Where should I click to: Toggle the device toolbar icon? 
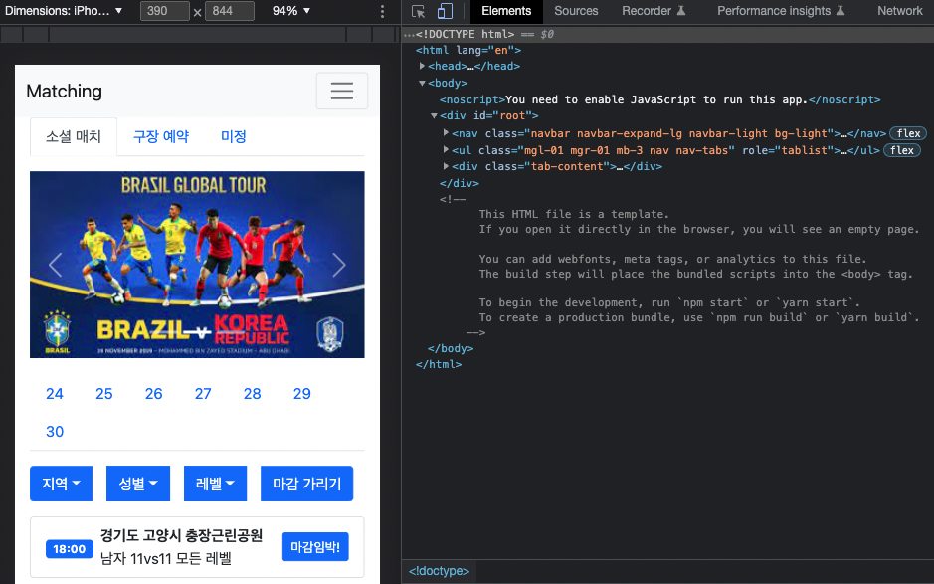point(445,11)
